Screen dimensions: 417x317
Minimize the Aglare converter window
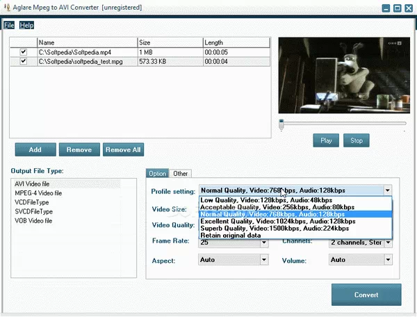(386, 8)
